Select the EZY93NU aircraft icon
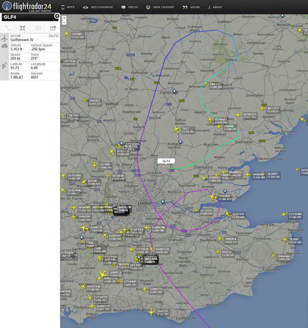The height and width of the screenshot is (328, 308). [x=284, y=214]
